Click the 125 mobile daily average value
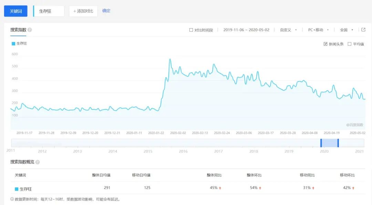Image resolution: width=372 pixels, height=205 pixels. (147, 188)
